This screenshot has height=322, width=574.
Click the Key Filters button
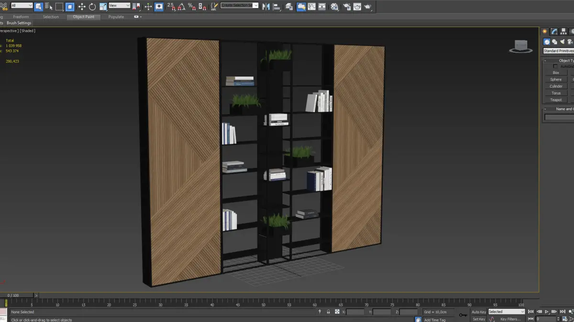(510, 319)
